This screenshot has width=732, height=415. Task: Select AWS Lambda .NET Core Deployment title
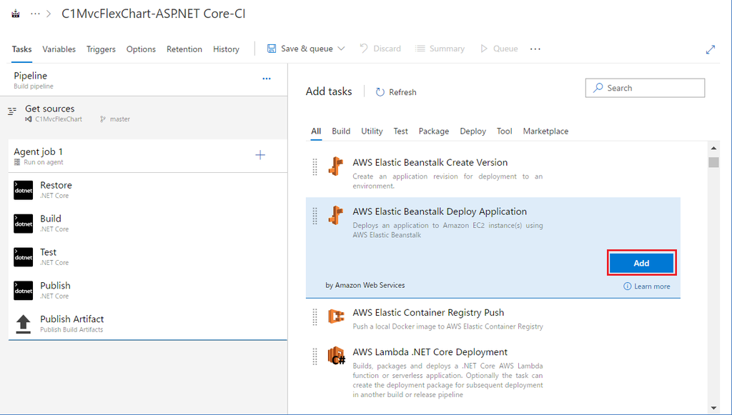click(x=430, y=352)
